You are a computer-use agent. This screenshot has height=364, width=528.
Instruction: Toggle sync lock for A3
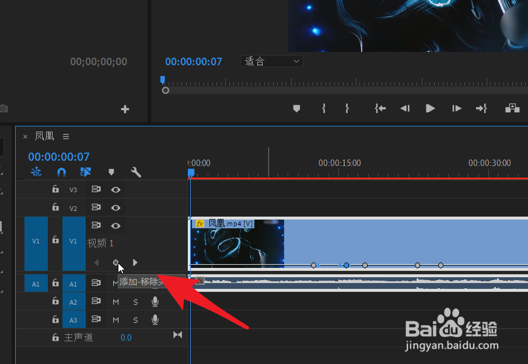[x=96, y=319]
